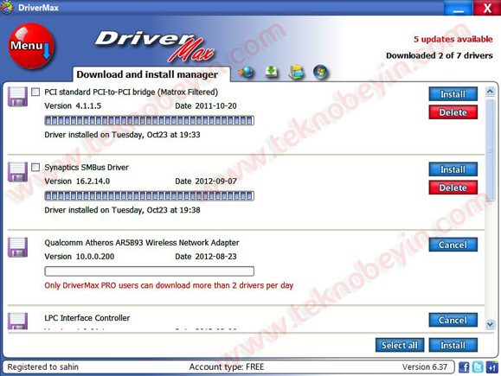Click the Version 16.2.14.0 text

(77, 182)
